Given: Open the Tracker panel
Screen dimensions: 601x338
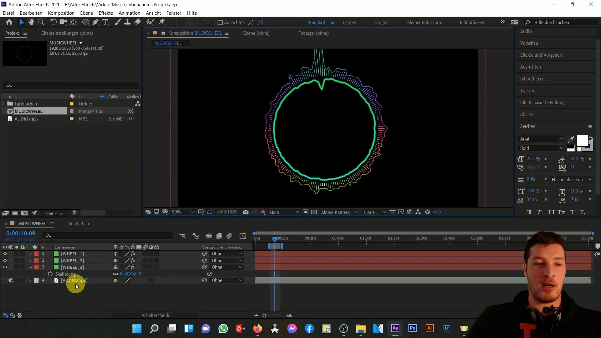Looking at the screenshot, I should [x=527, y=91].
